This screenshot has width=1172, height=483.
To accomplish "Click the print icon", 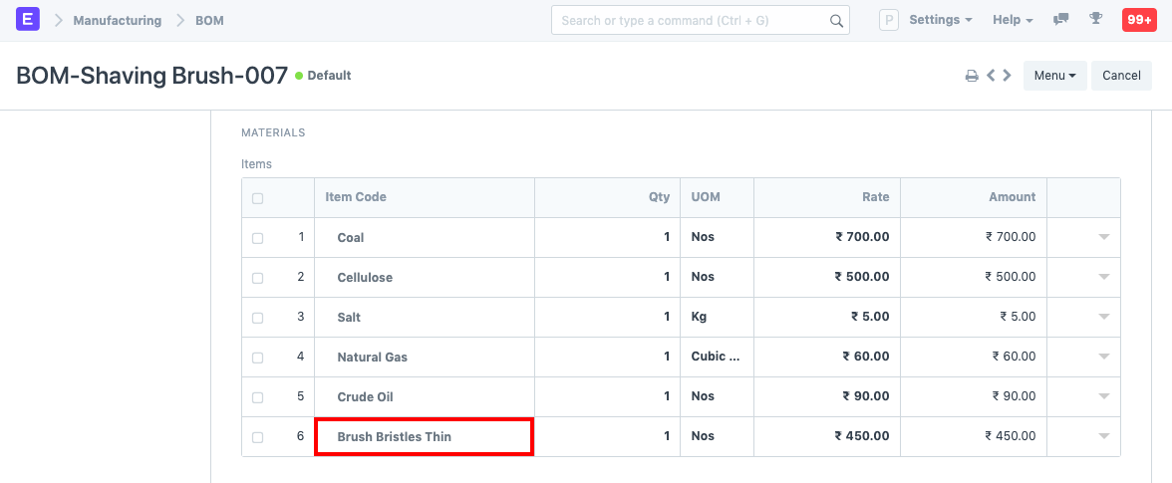I will tap(971, 76).
